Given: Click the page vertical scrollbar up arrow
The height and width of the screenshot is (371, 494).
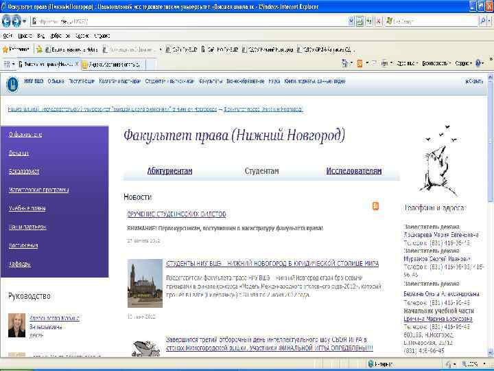Looking at the screenshot, I should [490, 77].
